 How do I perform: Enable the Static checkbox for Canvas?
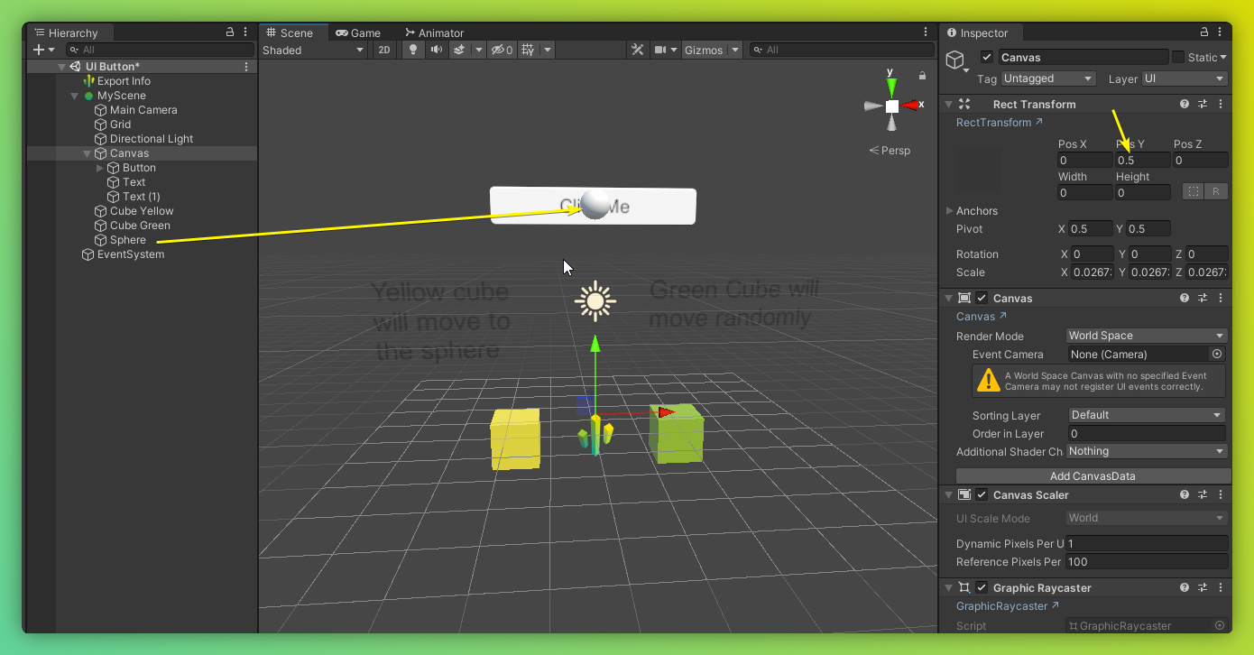click(1179, 57)
